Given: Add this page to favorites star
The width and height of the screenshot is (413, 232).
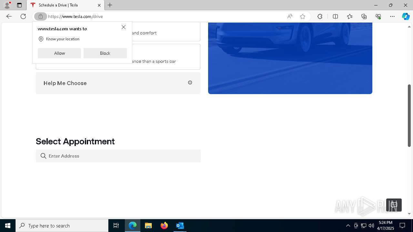Looking at the screenshot, I should tap(303, 16).
